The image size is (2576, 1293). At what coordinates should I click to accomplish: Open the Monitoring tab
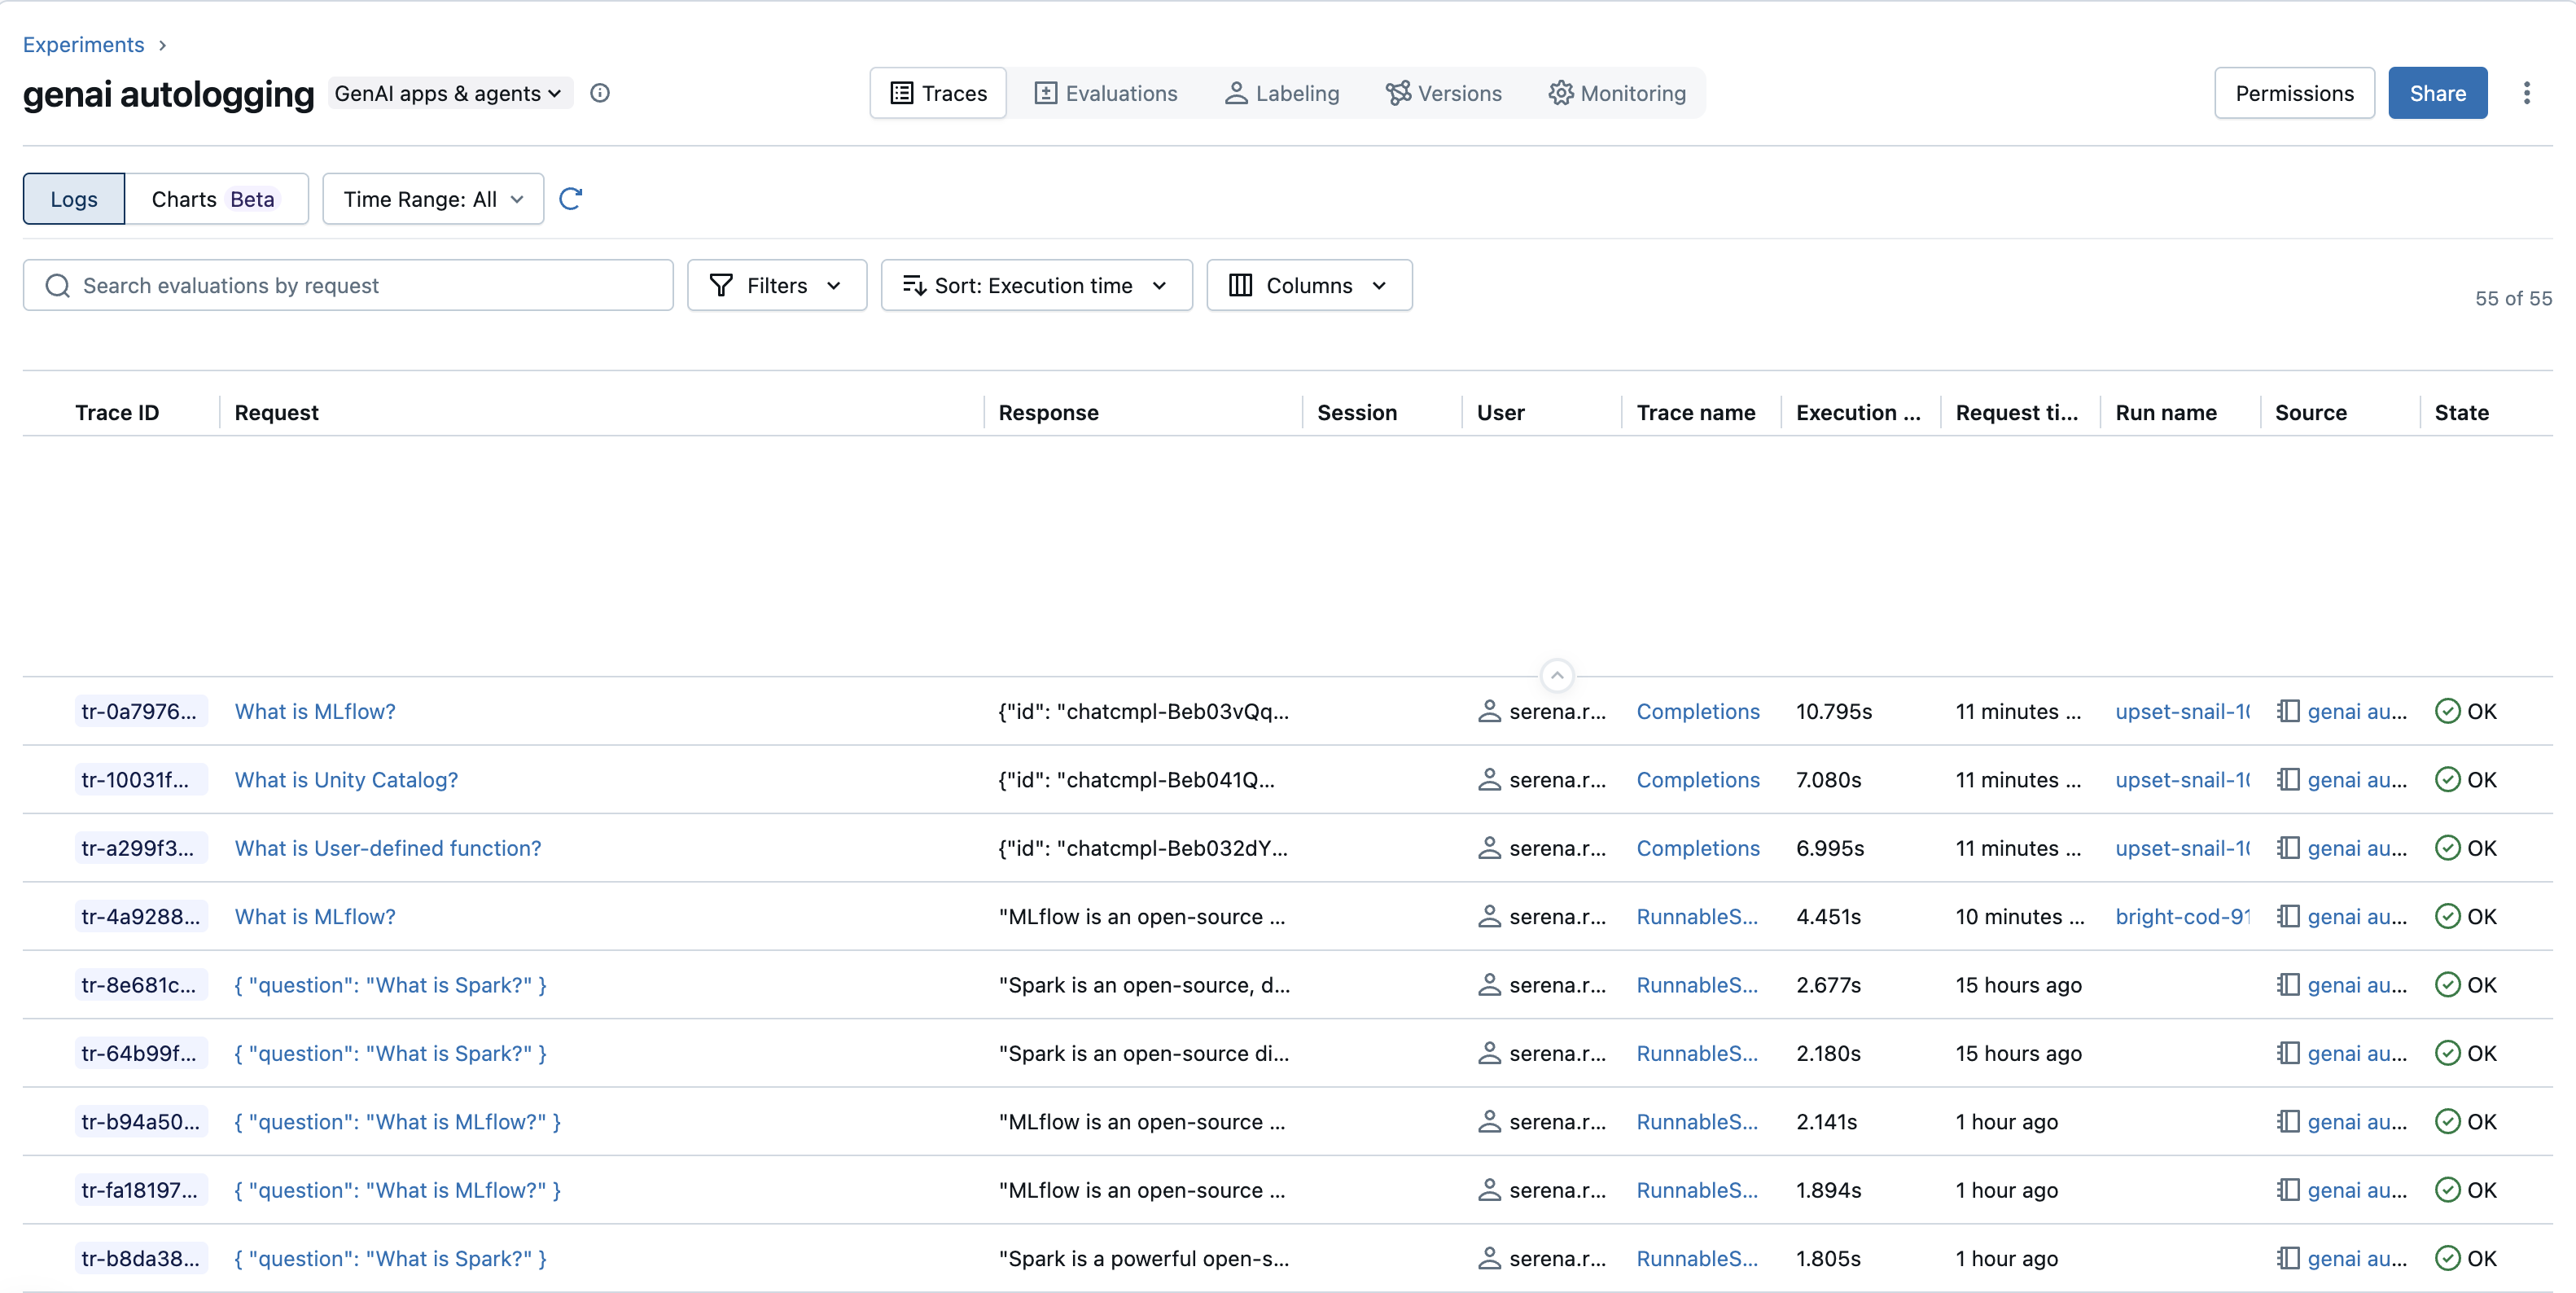tap(1618, 93)
